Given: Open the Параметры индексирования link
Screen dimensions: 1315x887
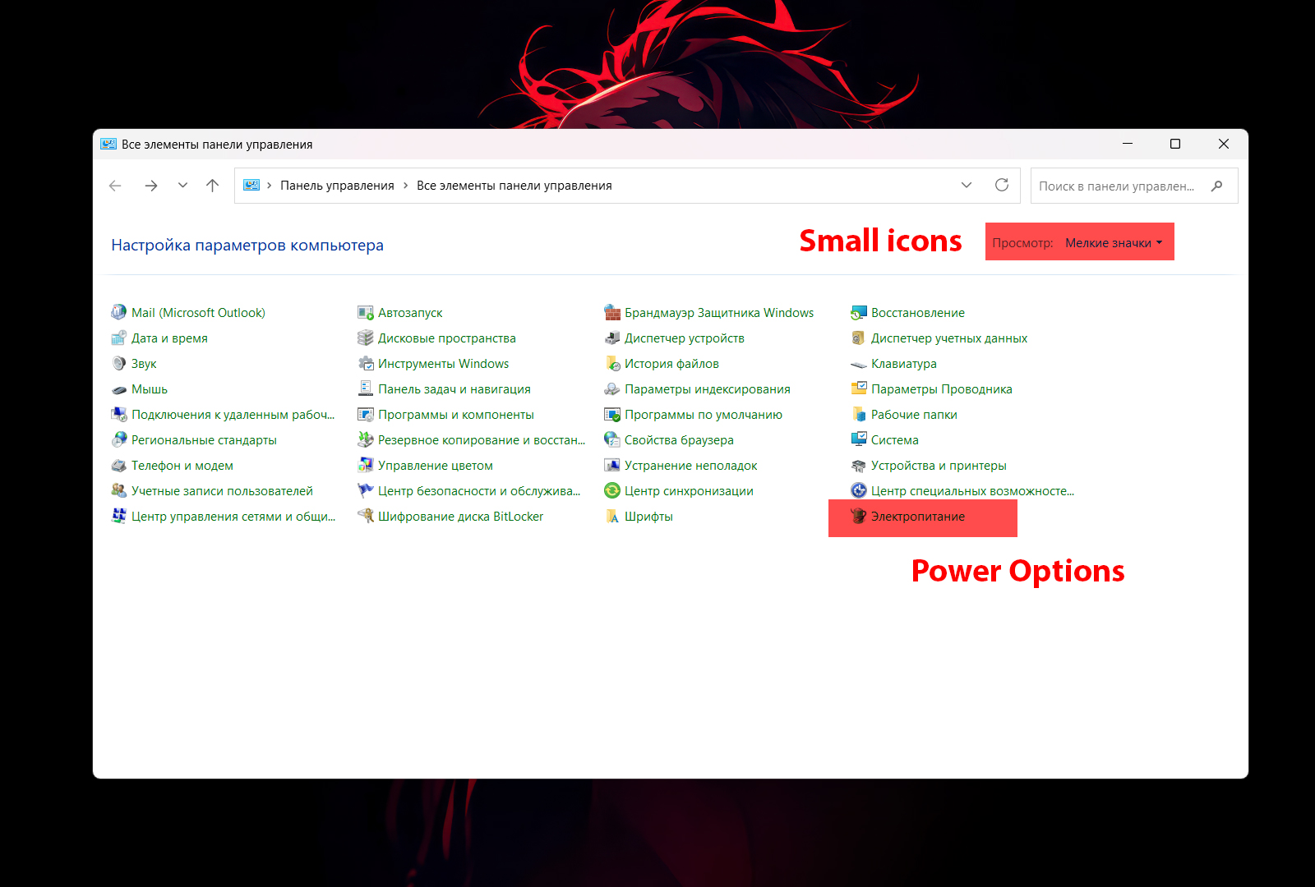Looking at the screenshot, I should pos(708,389).
